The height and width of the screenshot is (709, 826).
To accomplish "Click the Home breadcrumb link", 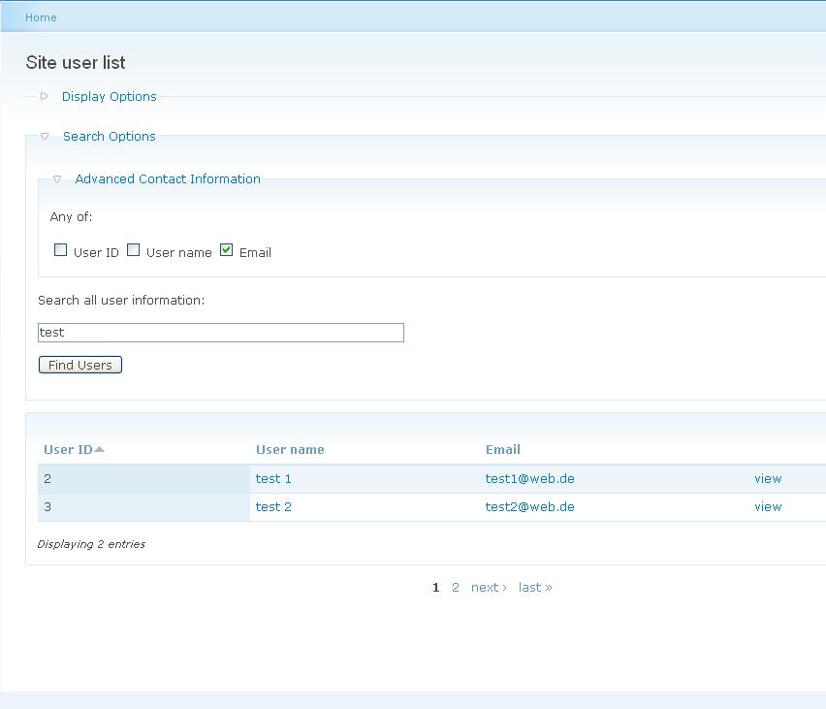I will [x=41, y=17].
